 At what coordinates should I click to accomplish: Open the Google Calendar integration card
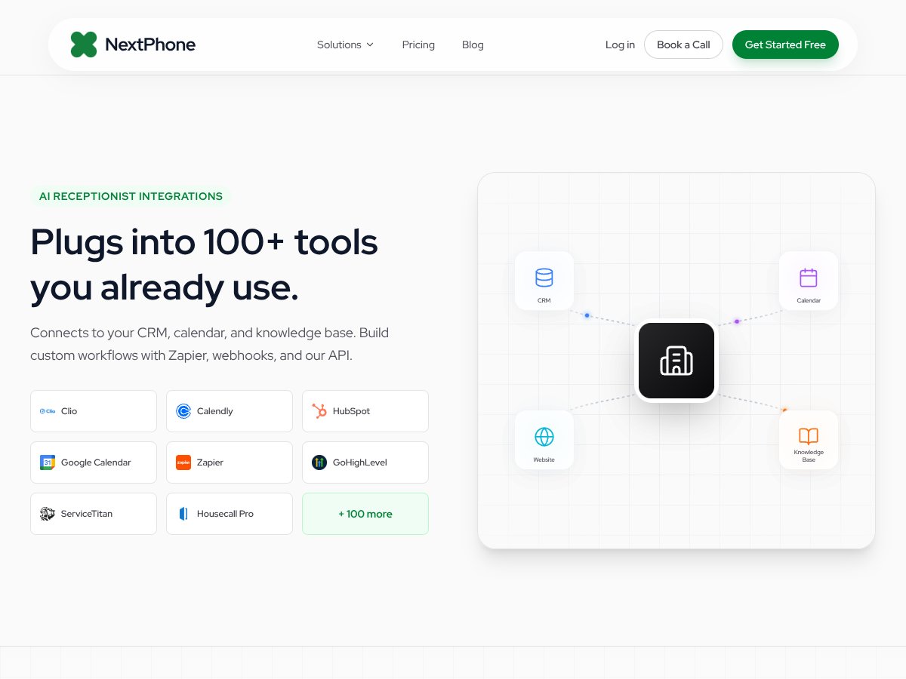(94, 462)
